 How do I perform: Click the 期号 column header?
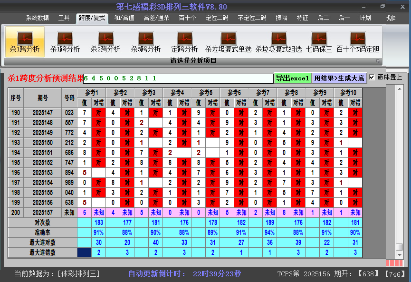pyautogui.click(x=43, y=98)
